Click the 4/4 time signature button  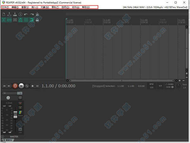pos(160,86)
